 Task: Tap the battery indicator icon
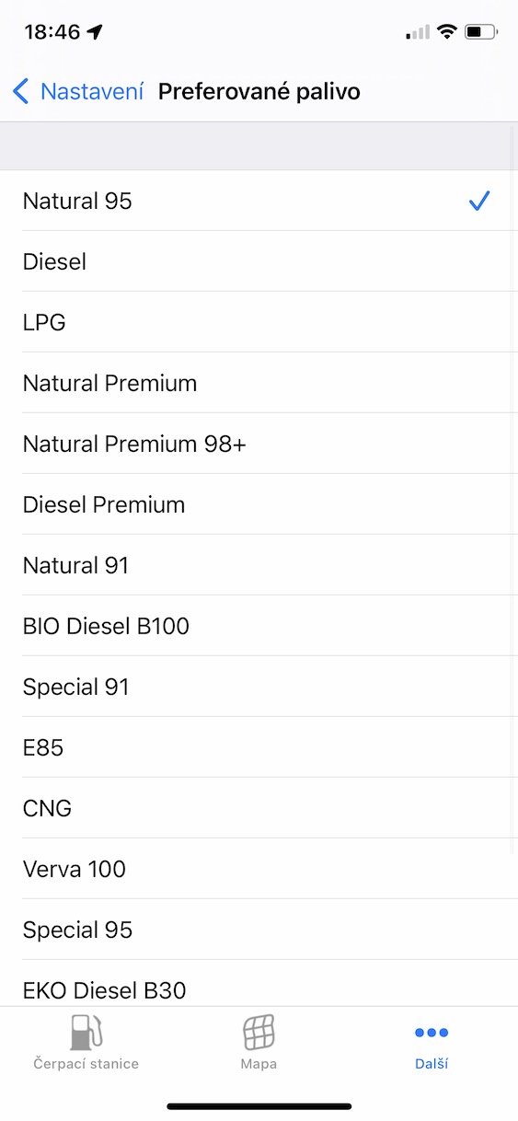pos(481,32)
